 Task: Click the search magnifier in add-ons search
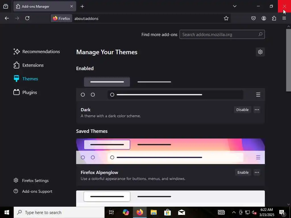click(x=260, y=34)
